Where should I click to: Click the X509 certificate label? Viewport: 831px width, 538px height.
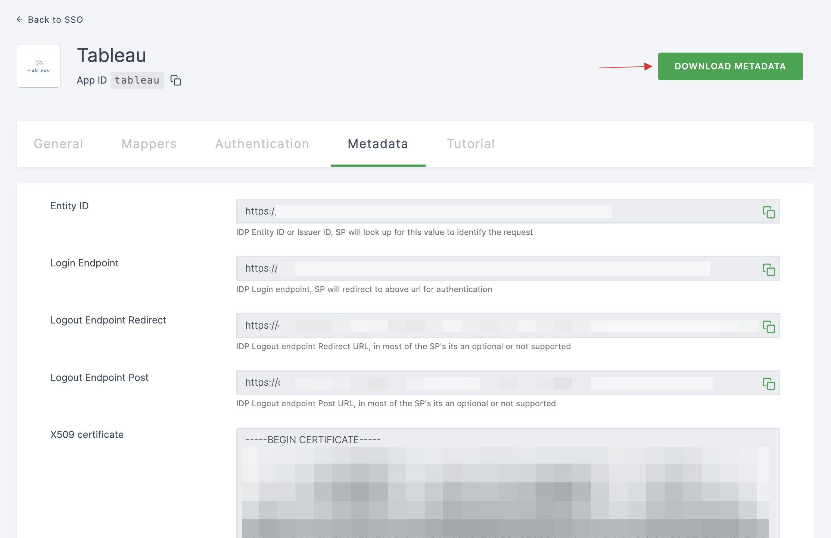click(x=87, y=435)
